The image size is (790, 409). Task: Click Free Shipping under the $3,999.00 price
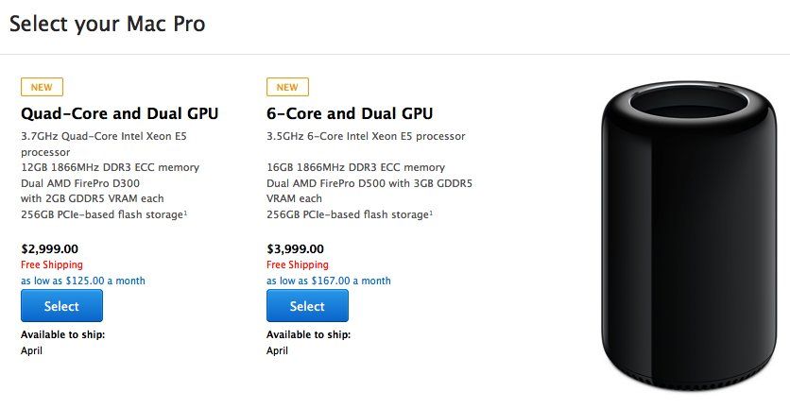(x=298, y=265)
